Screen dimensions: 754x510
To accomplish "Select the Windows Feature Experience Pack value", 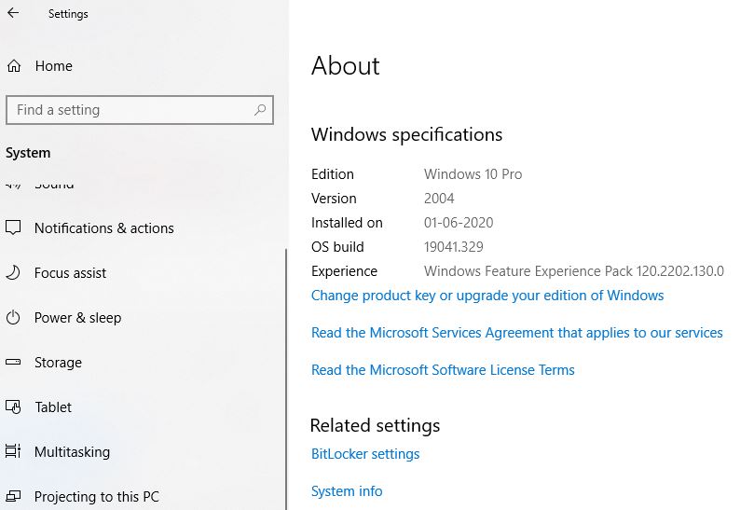I will click(x=574, y=271).
